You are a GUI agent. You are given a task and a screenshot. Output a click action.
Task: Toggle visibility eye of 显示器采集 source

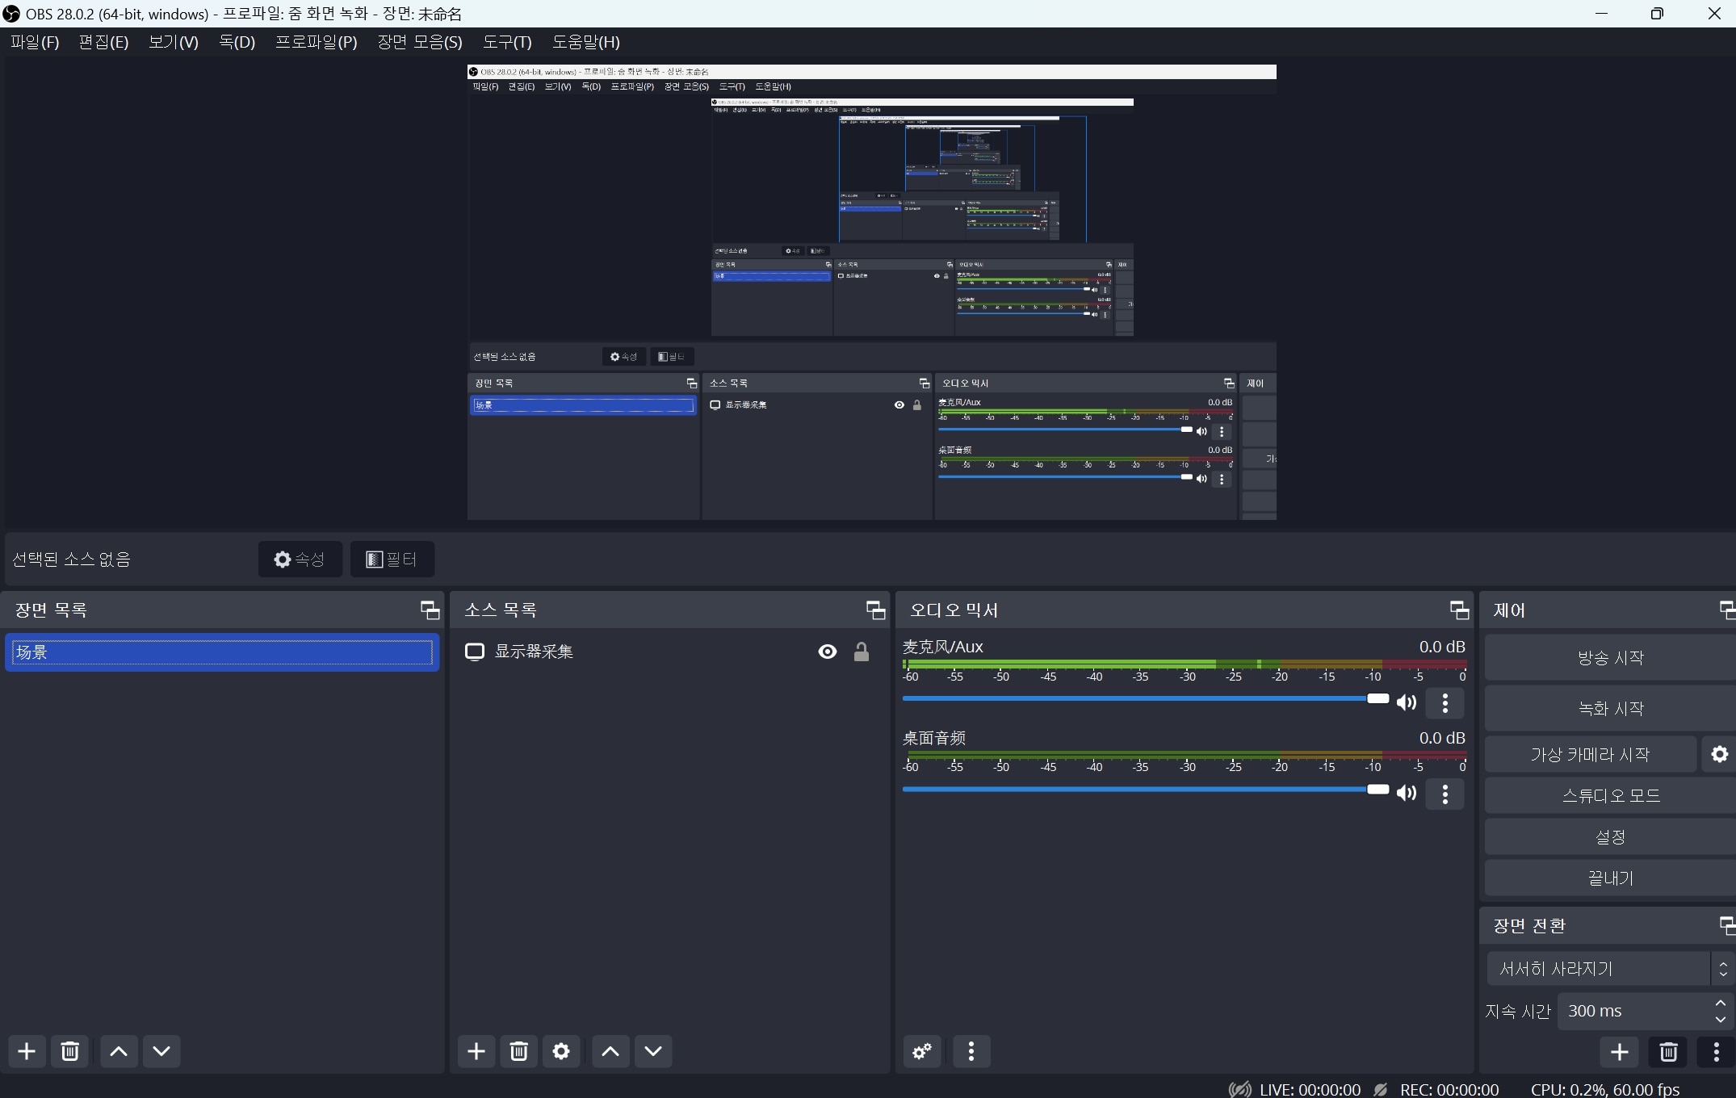(x=828, y=652)
